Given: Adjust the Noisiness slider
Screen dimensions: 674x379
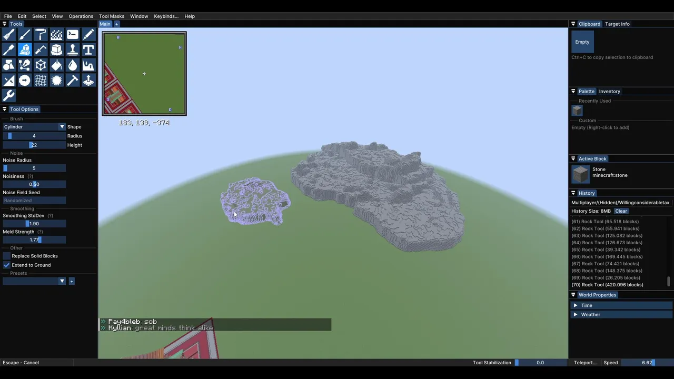Looking at the screenshot, I should 34,184.
